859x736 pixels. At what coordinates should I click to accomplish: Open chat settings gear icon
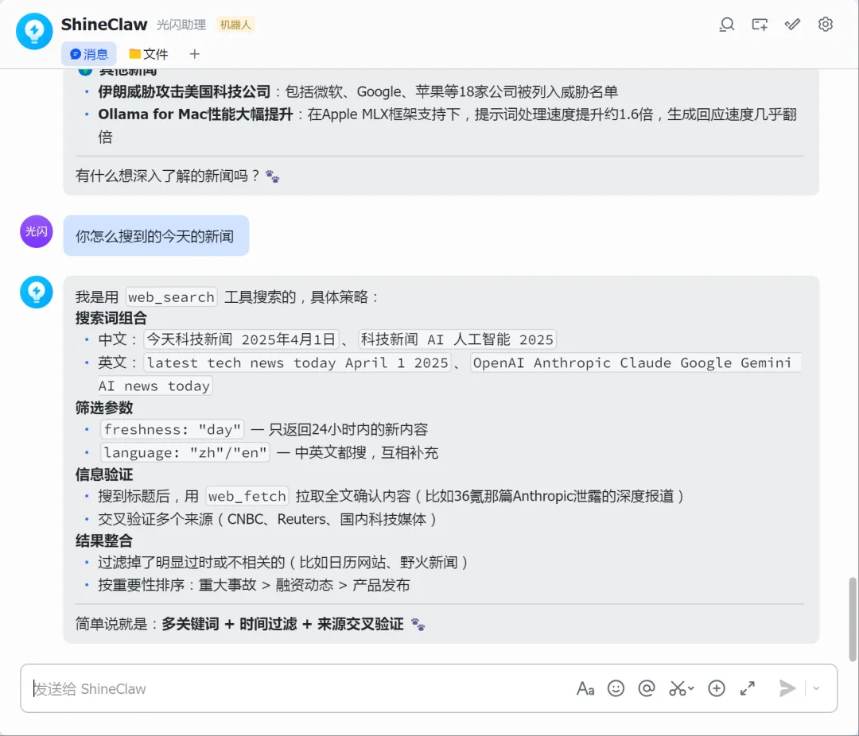click(825, 25)
